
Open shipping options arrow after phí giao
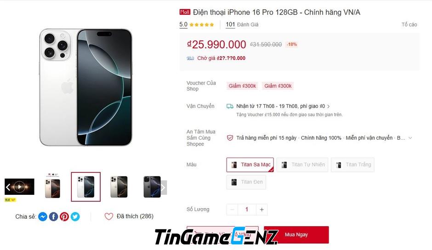(329, 106)
